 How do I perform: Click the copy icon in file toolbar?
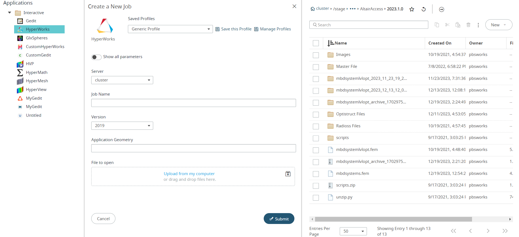(x=437, y=25)
